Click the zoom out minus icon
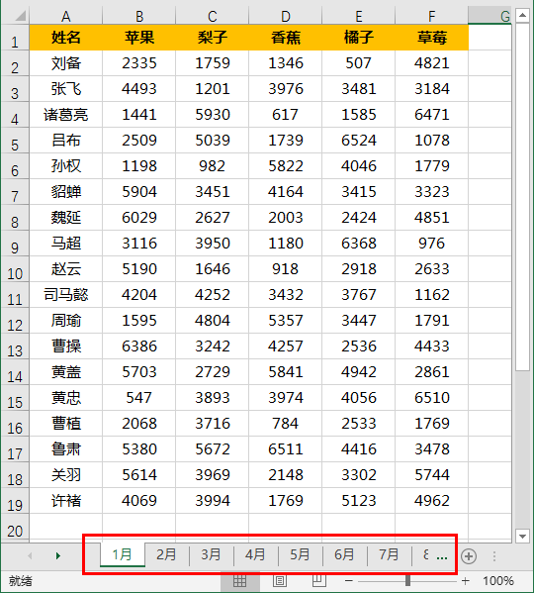534x593 pixels. coord(348,581)
